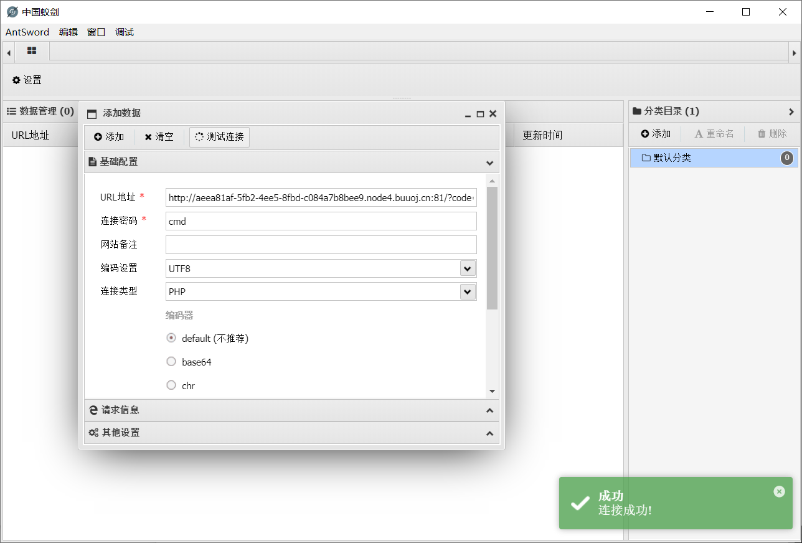
Task: Open 设置 gear settings
Action: point(27,80)
